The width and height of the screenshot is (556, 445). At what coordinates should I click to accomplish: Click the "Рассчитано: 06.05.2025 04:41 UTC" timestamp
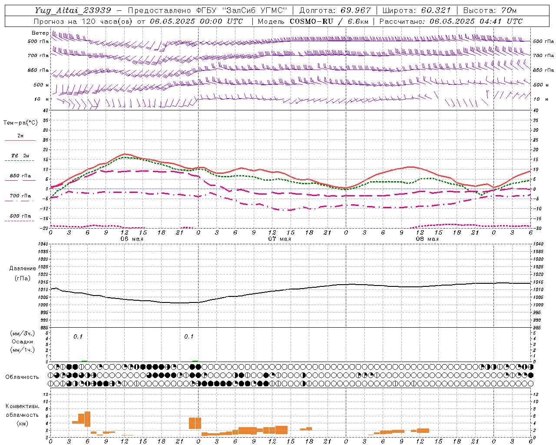451,21
